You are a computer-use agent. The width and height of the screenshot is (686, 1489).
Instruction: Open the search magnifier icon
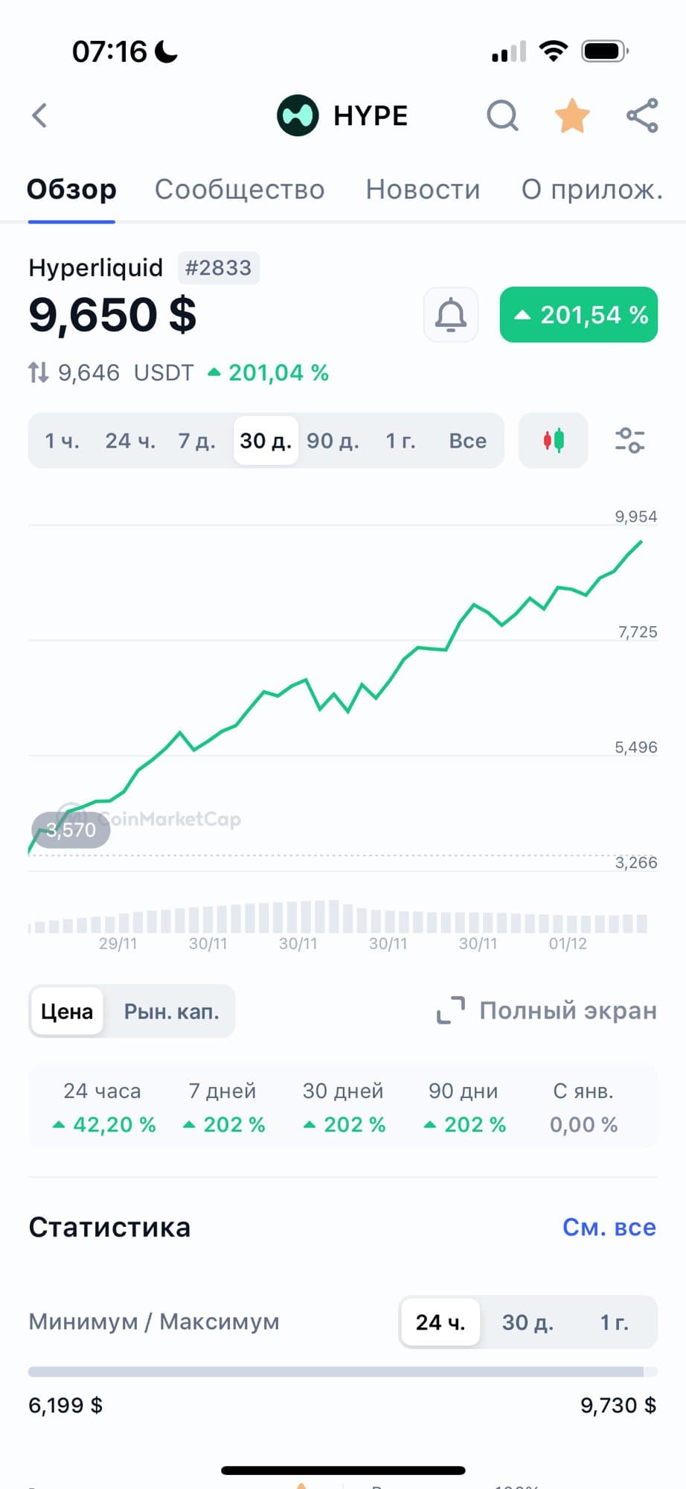point(502,116)
